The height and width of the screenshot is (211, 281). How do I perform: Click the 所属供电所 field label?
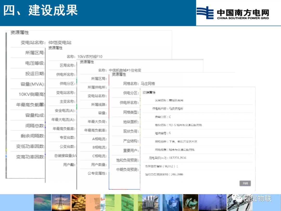(97, 87)
